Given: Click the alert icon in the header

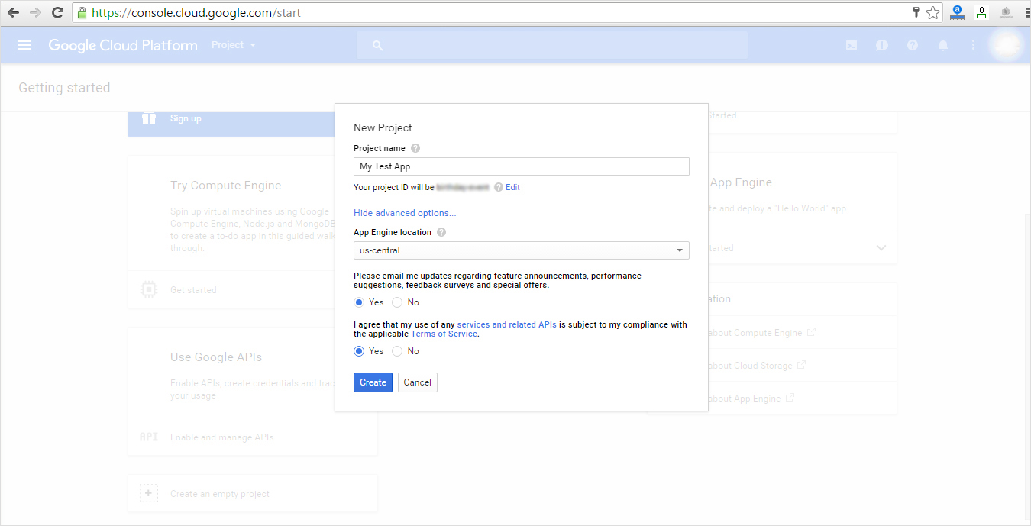Looking at the screenshot, I should tap(882, 45).
